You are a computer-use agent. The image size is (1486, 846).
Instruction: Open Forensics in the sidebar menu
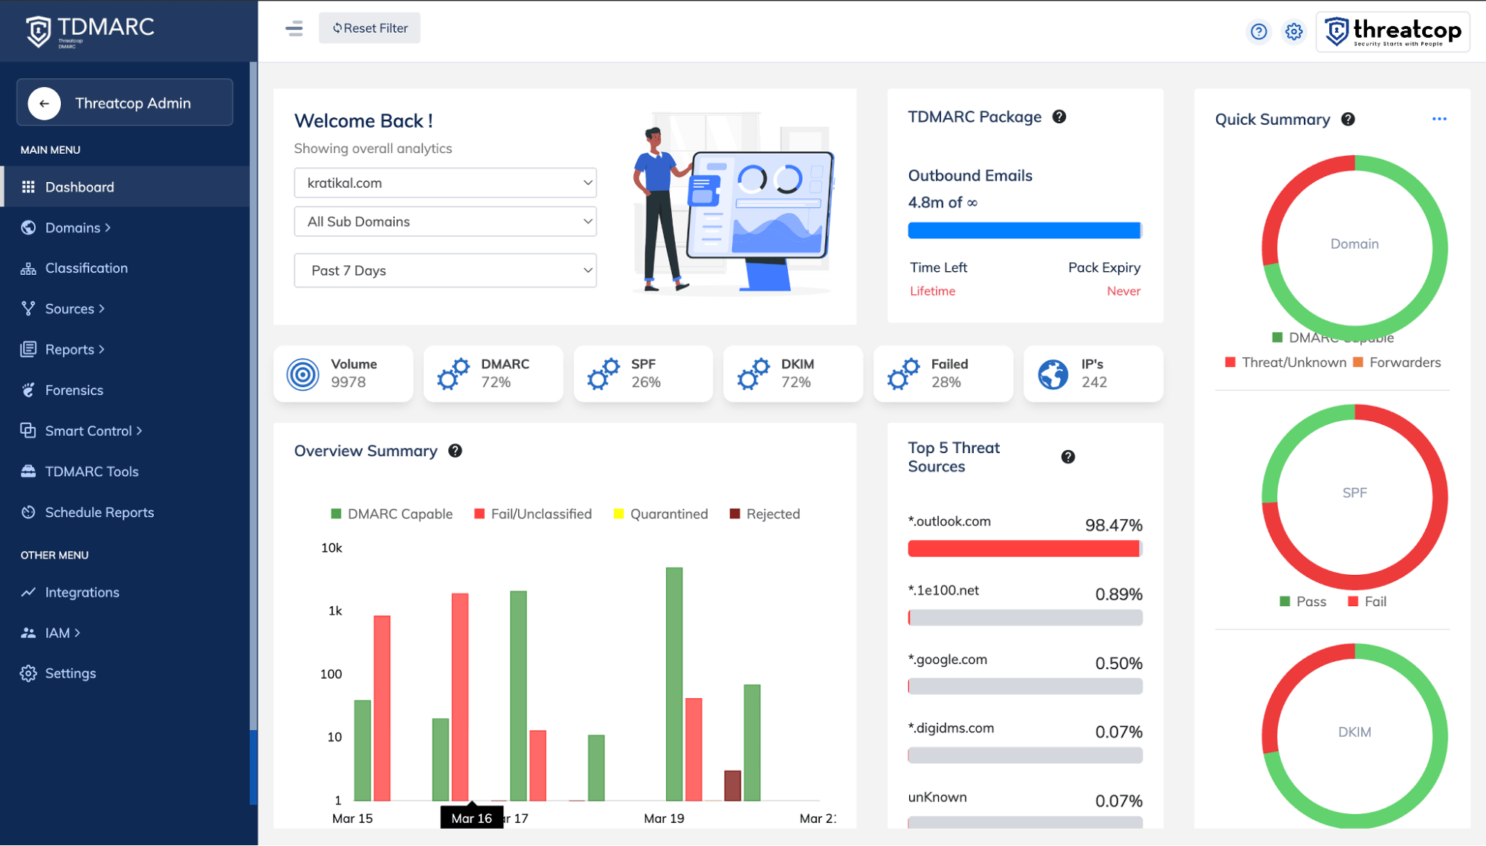(x=74, y=390)
